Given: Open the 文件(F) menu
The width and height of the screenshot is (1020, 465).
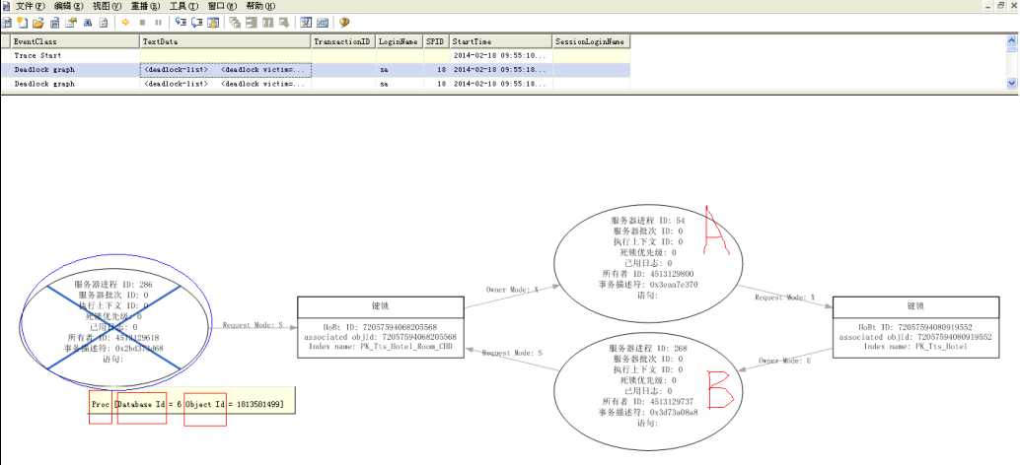Looking at the screenshot, I should [29, 6].
